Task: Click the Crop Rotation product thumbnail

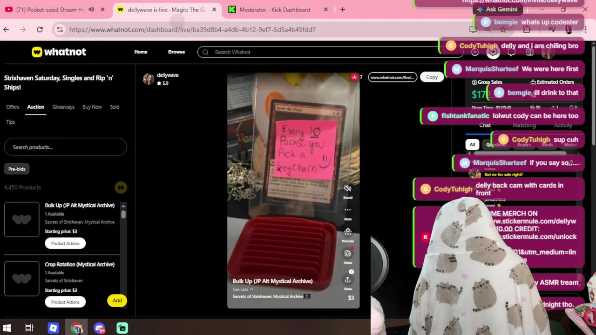Action: point(22,278)
